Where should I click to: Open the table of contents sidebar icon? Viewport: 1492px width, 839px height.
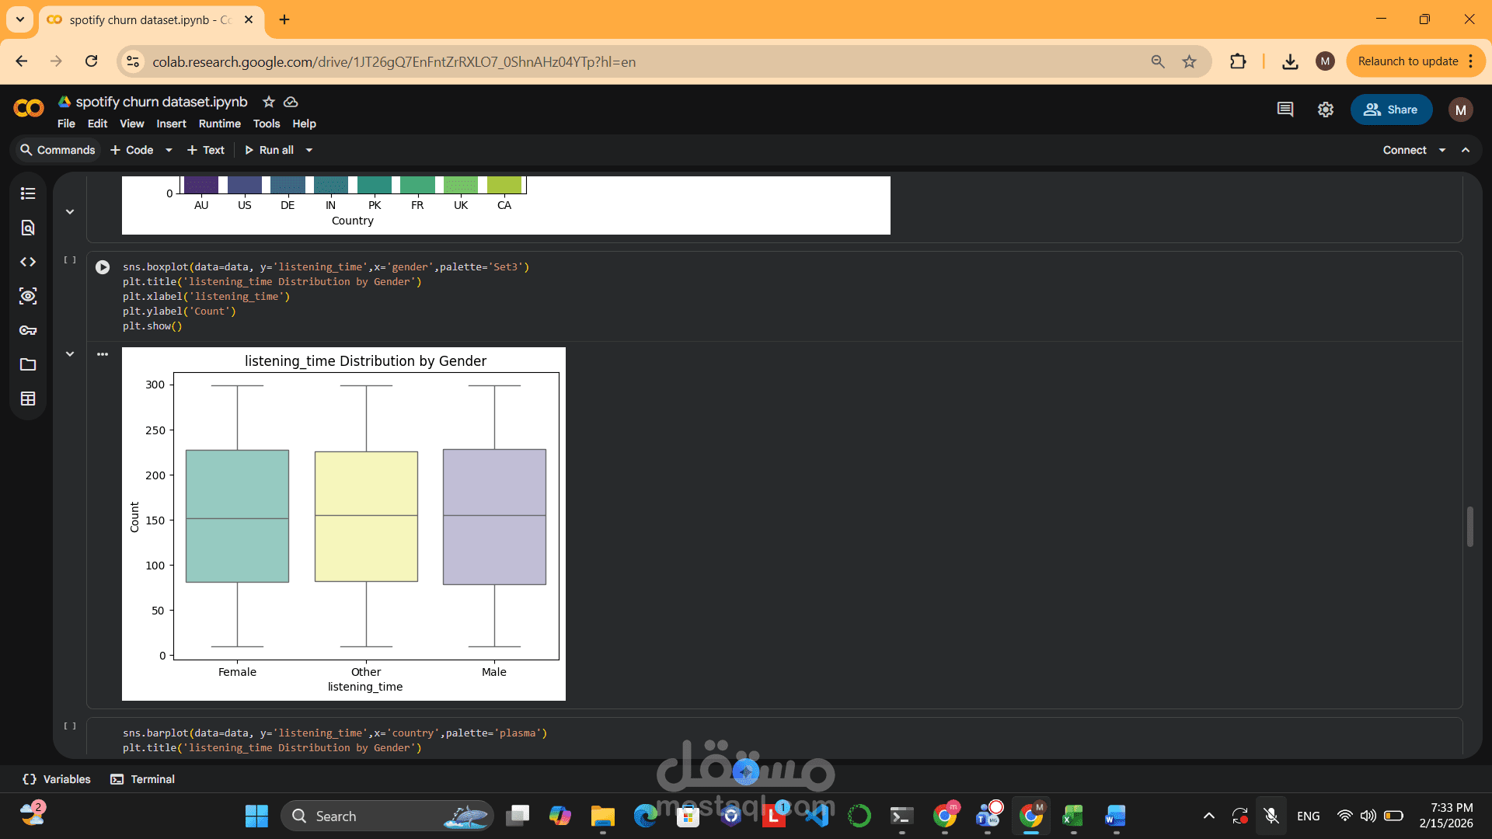click(28, 193)
